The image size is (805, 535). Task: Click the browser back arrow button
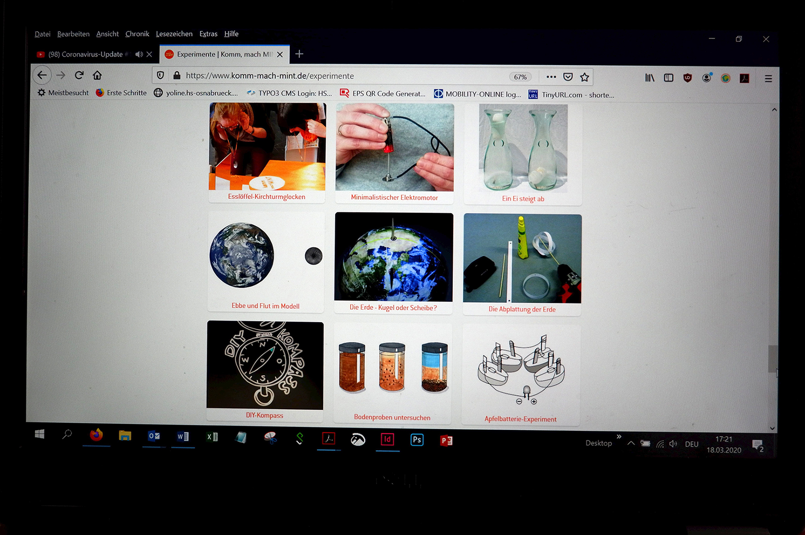point(42,75)
